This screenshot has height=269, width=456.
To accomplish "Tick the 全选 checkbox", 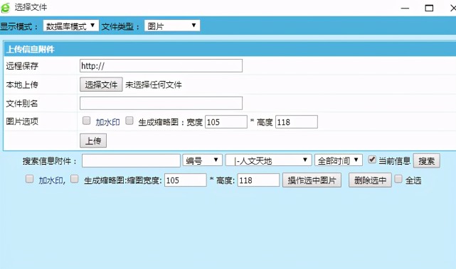I will coord(398,179).
